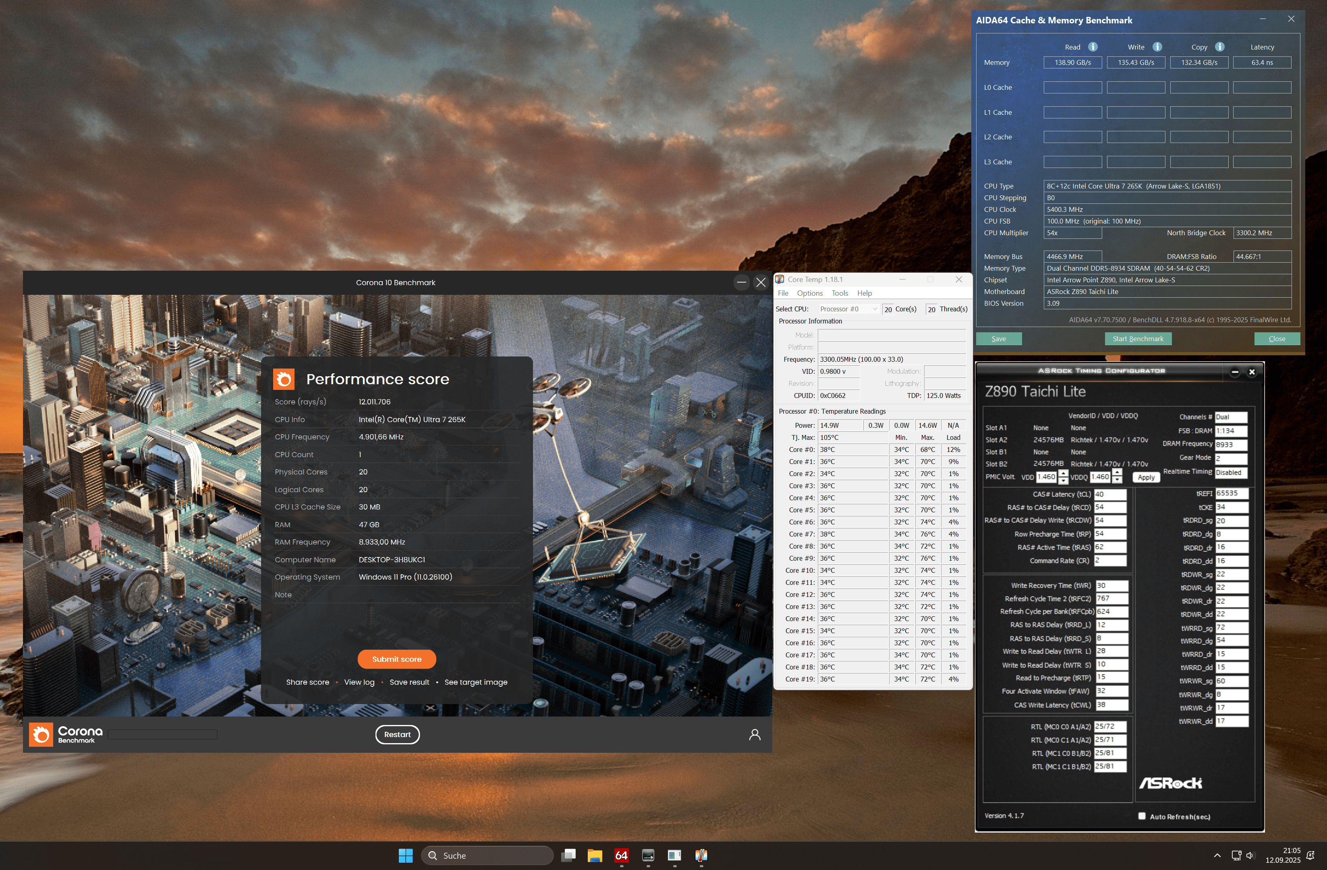Click the Copy info icon in AIDA64
The height and width of the screenshot is (870, 1327).
(x=1219, y=47)
